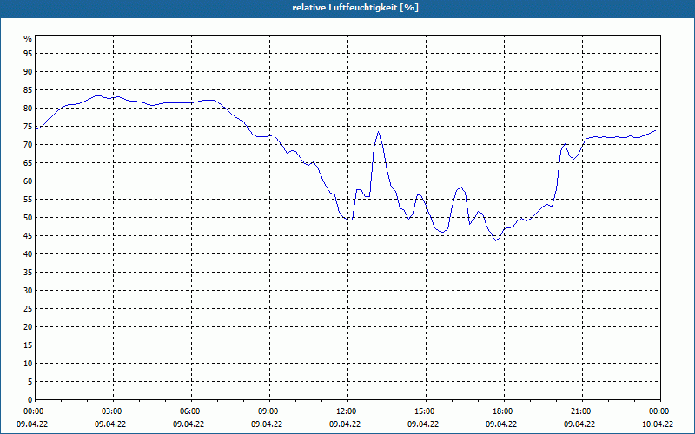Click the y-axis value 95

coord(28,54)
